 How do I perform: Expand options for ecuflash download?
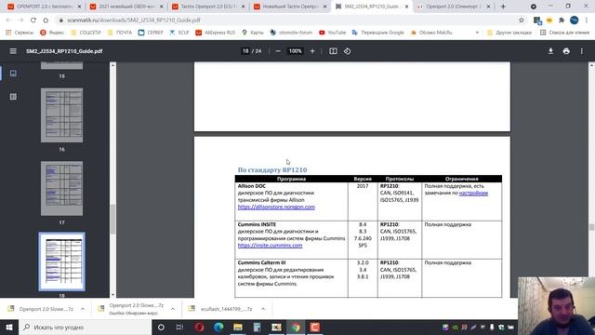(263, 309)
